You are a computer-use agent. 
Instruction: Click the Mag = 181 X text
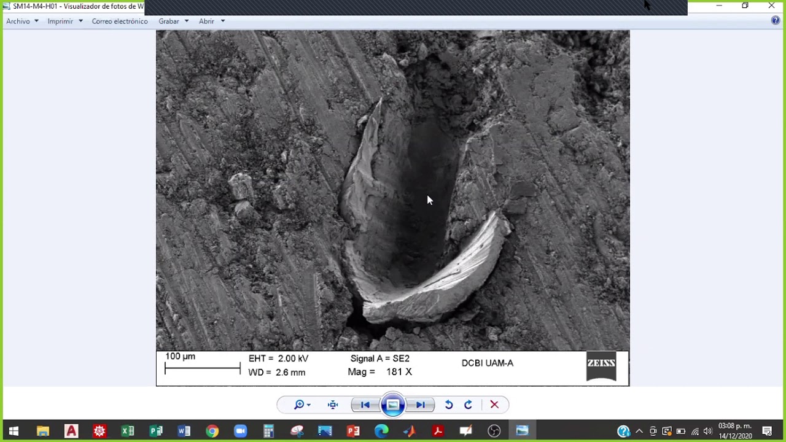coord(379,372)
